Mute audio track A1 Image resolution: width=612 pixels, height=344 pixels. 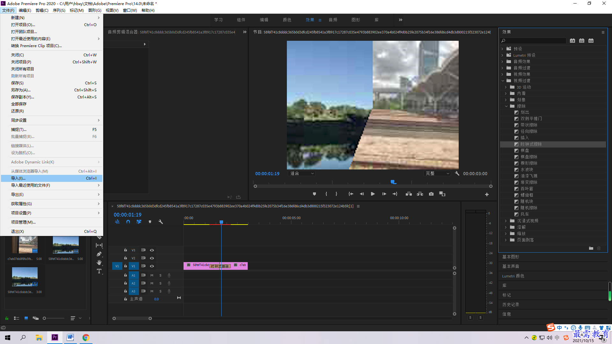[x=152, y=275]
